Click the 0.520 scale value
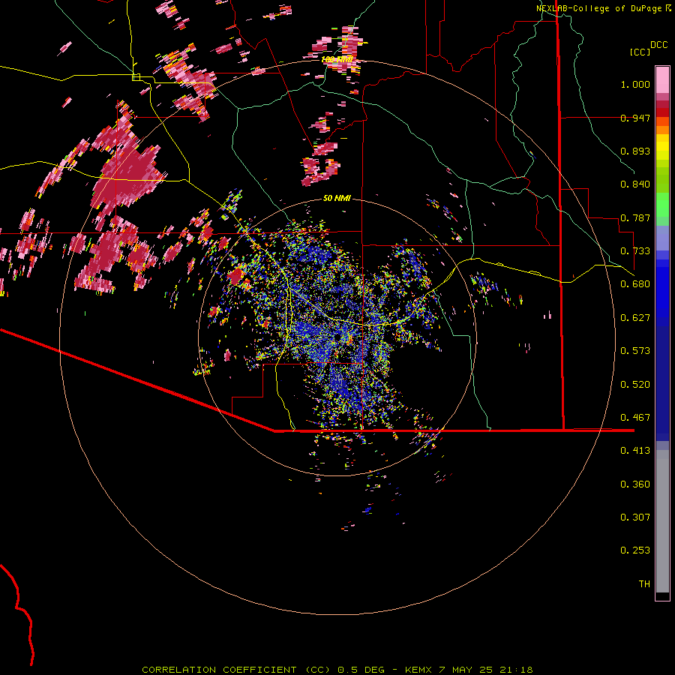Screen dimensions: 675x675 [635, 385]
